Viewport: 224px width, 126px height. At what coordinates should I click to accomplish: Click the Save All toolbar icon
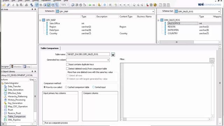coord(8,5)
